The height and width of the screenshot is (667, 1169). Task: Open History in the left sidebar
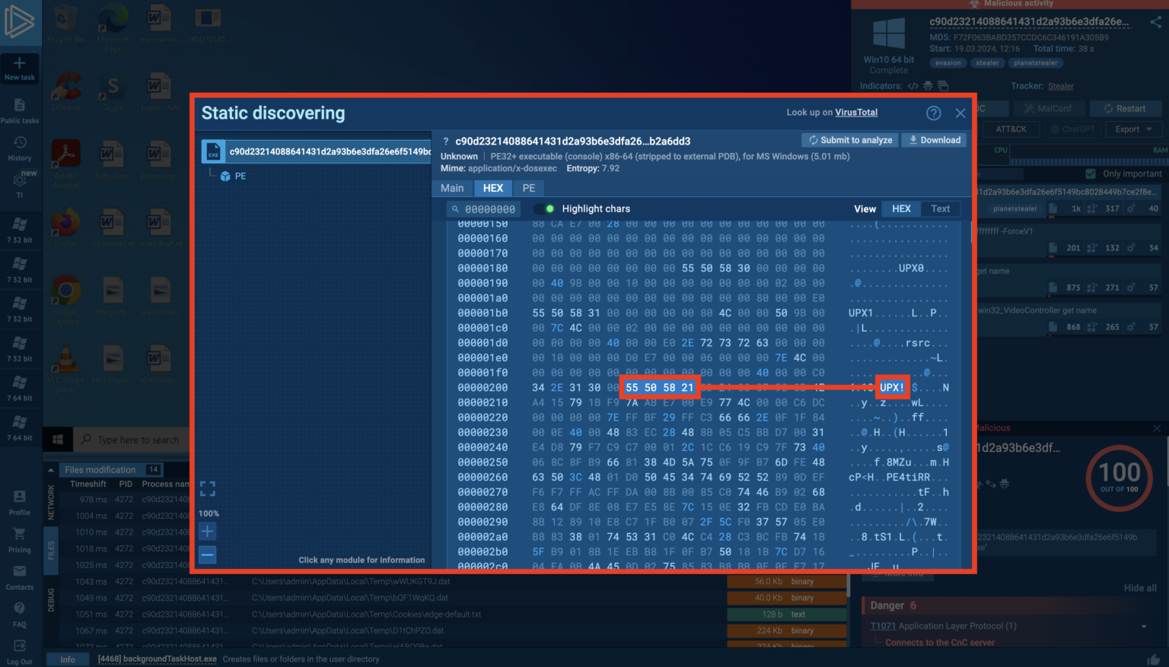point(20,148)
